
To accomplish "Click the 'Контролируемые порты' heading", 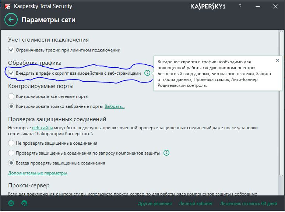I will point(41,86).
